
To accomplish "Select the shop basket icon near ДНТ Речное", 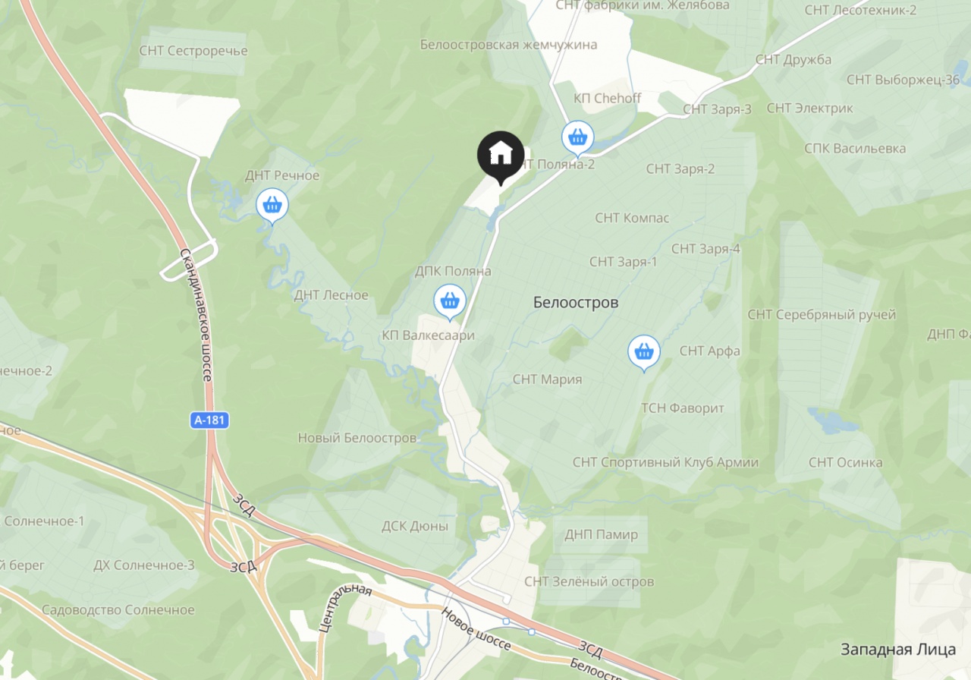I will [272, 206].
